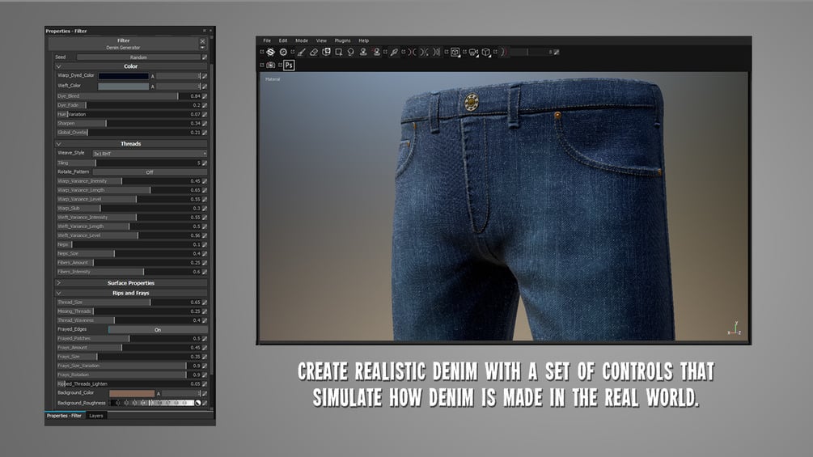This screenshot has width=813, height=457.
Task: Select the Clone stamp tool
Action: click(x=363, y=52)
